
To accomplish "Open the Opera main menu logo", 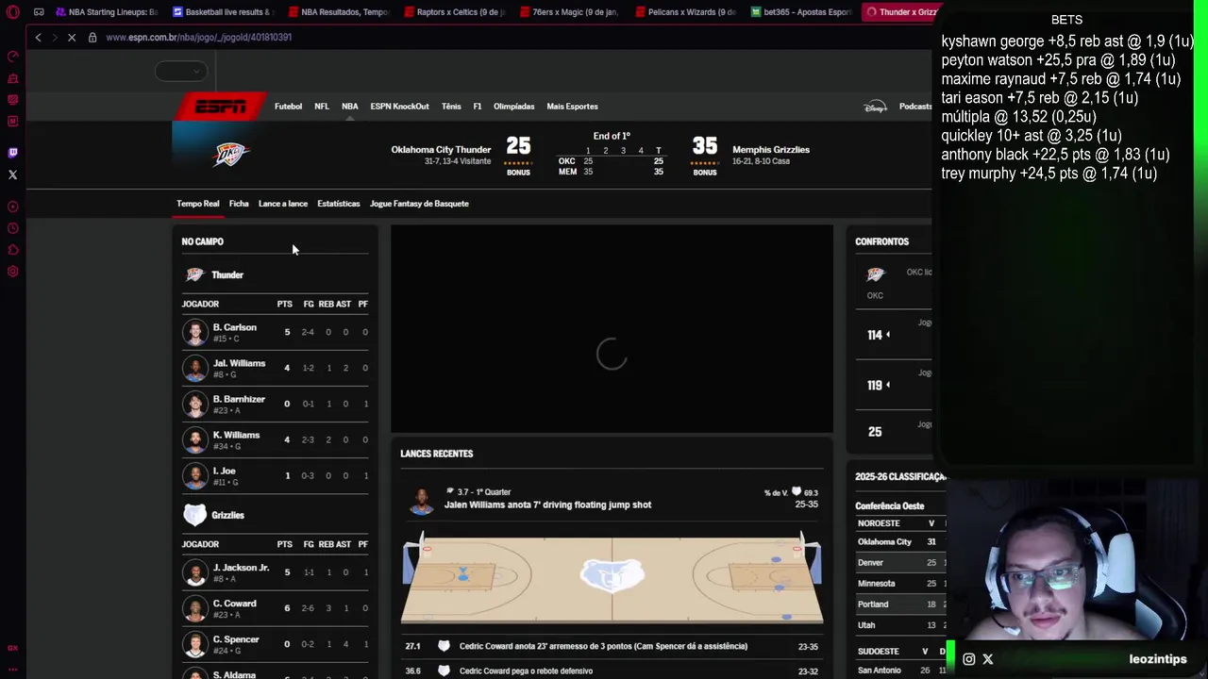I will click(13, 12).
